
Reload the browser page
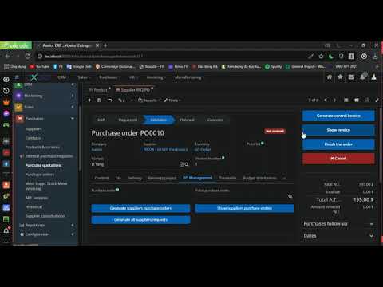point(28,57)
